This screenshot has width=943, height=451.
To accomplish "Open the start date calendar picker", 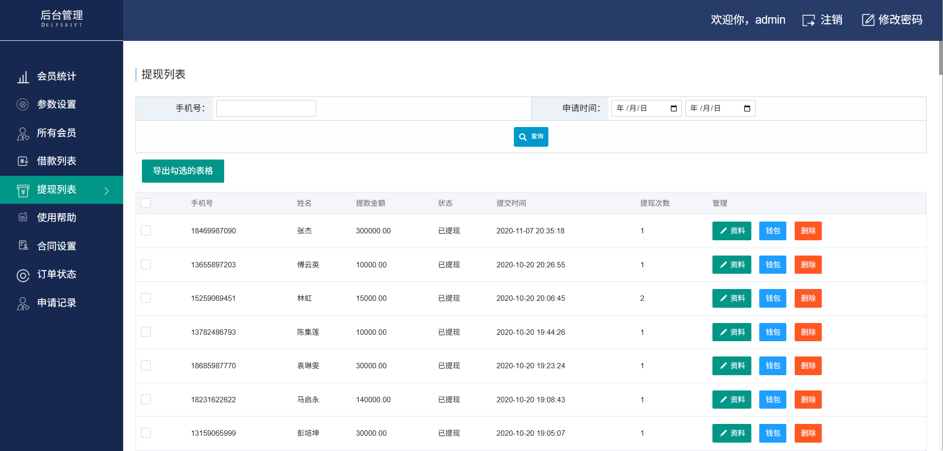I will click(674, 108).
